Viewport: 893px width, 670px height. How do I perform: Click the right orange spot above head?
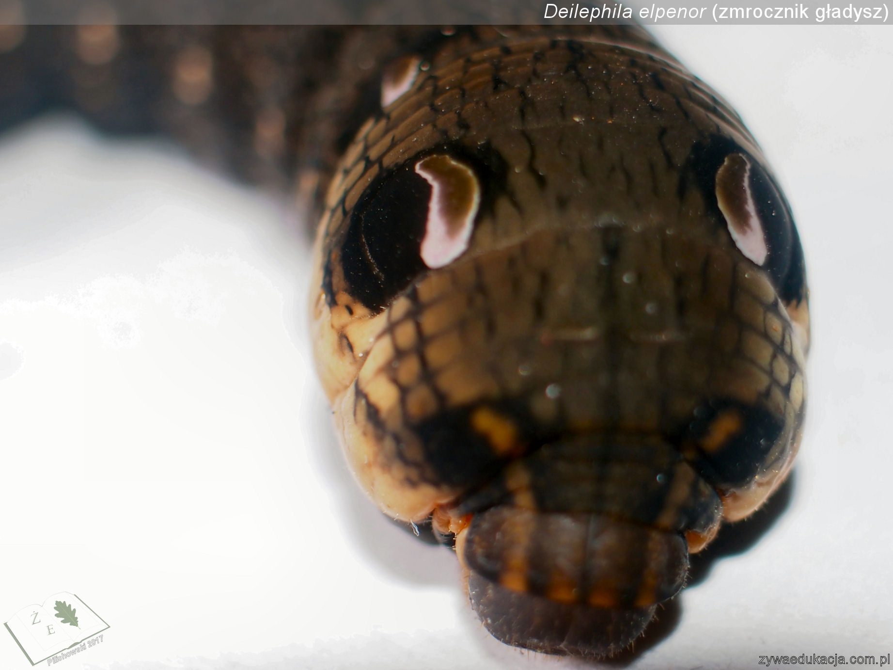pos(722,429)
